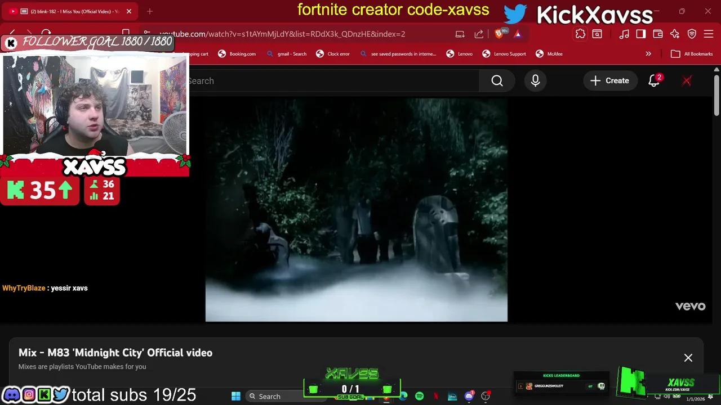This screenshot has width=721, height=405.
Task: Expand the bookmarks overflow chevron
Action: click(648, 54)
